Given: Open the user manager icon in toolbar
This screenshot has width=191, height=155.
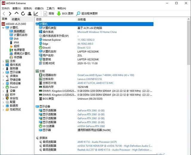Looking at the screenshot, I should click(29, 13).
